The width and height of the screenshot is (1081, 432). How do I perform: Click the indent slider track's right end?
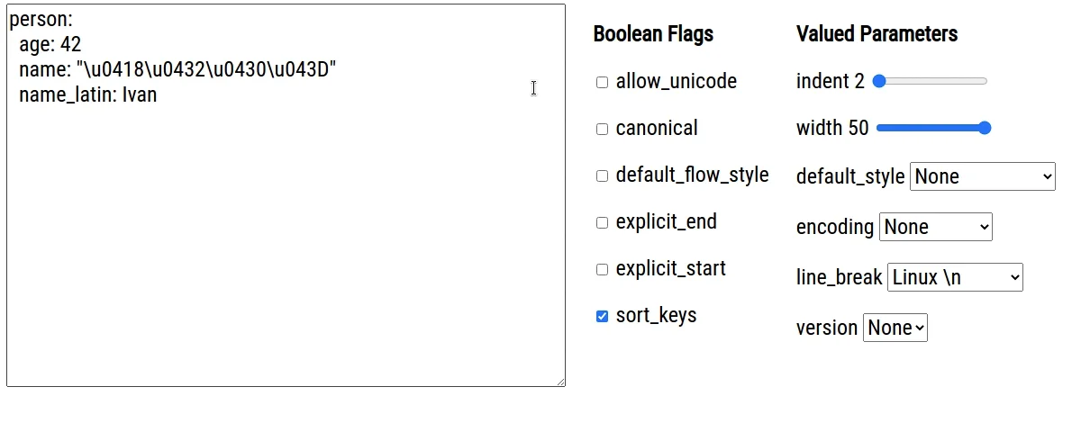click(x=985, y=81)
